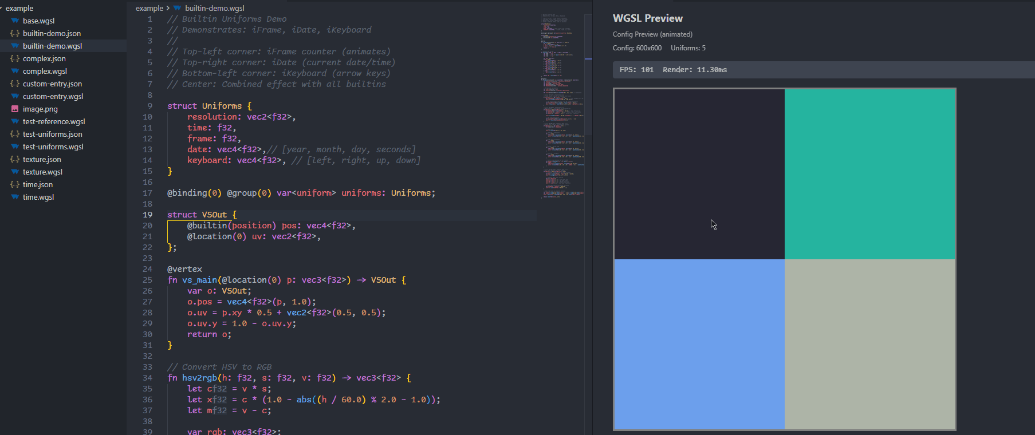
Task: Click the 'fn hsv2rgb' function declaration
Action: (x=289, y=378)
